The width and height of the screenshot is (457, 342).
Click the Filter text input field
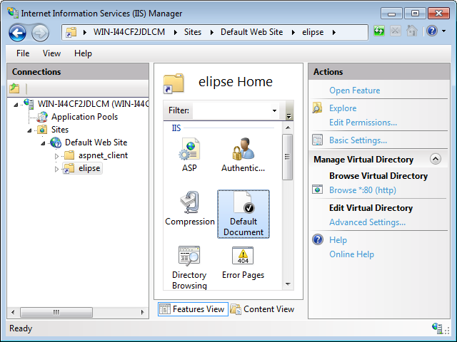pyautogui.click(x=231, y=110)
